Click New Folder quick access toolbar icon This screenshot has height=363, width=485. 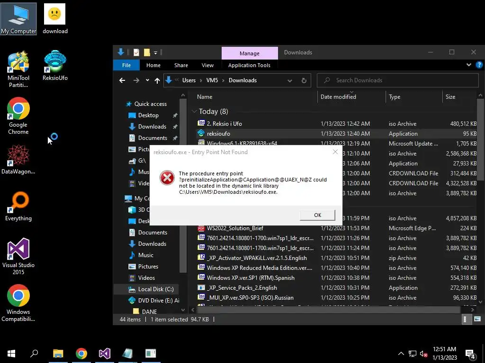(147, 52)
